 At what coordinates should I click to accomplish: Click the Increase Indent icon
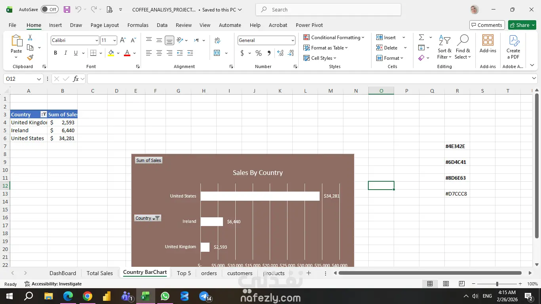190,53
